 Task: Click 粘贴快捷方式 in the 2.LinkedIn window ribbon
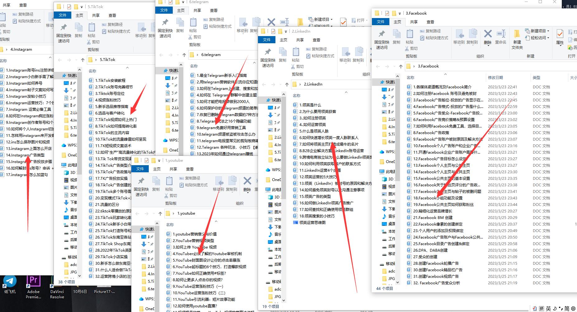[320, 56]
